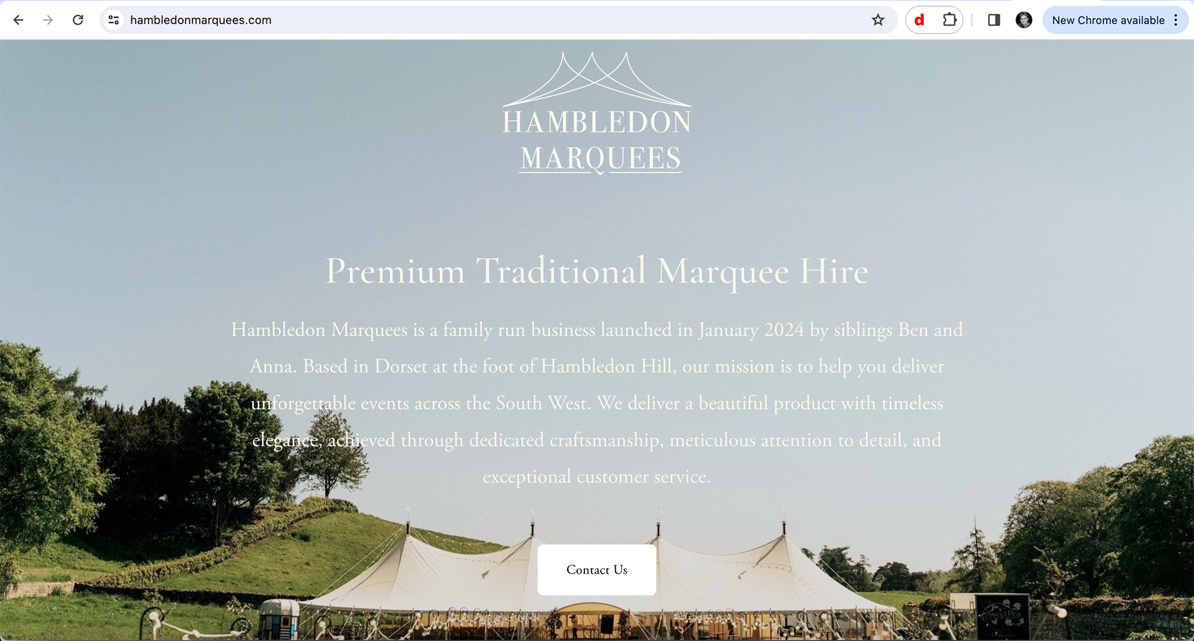The height and width of the screenshot is (641, 1194).
Task: Click the family run business intro paragraph
Action: (x=597, y=403)
